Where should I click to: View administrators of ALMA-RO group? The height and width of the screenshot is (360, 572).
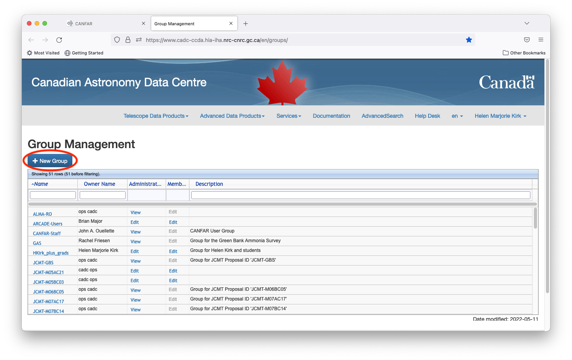pyautogui.click(x=136, y=213)
